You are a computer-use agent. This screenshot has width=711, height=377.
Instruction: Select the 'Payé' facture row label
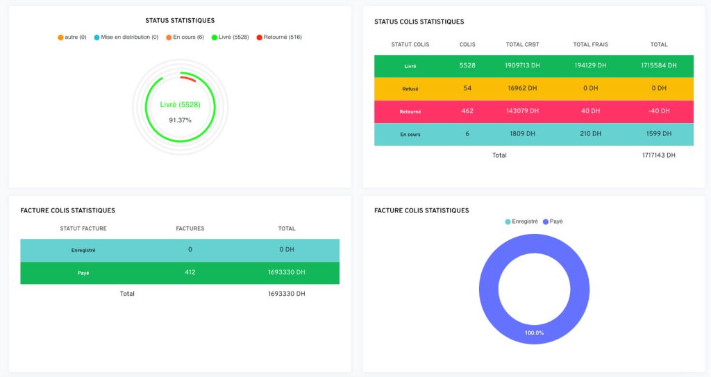(83, 273)
